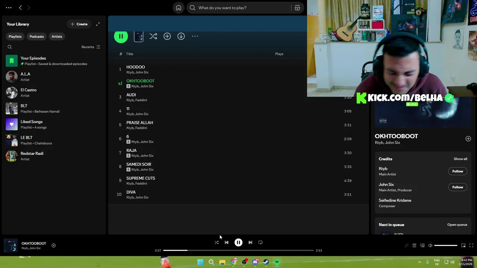
Task: Open artist A.L.A in library
Action: point(54,77)
